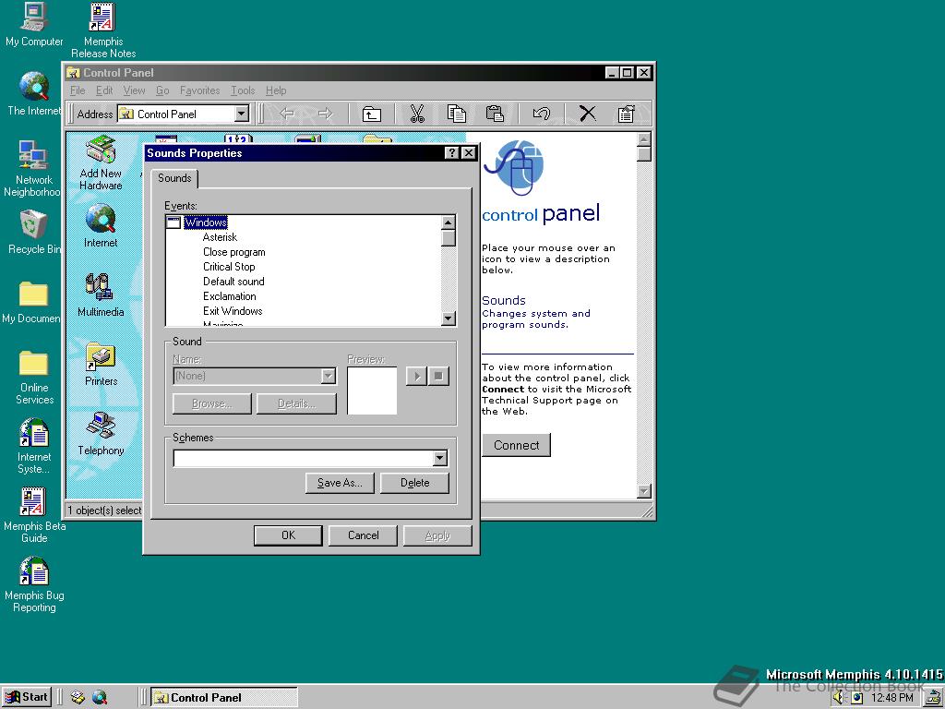Open the Favorites menu
Screen dimensions: 945x709
pyautogui.click(x=199, y=90)
